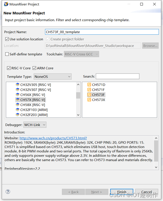Open the Toolchain RISC-V Cross GCC dropdown

click(81, 54)
